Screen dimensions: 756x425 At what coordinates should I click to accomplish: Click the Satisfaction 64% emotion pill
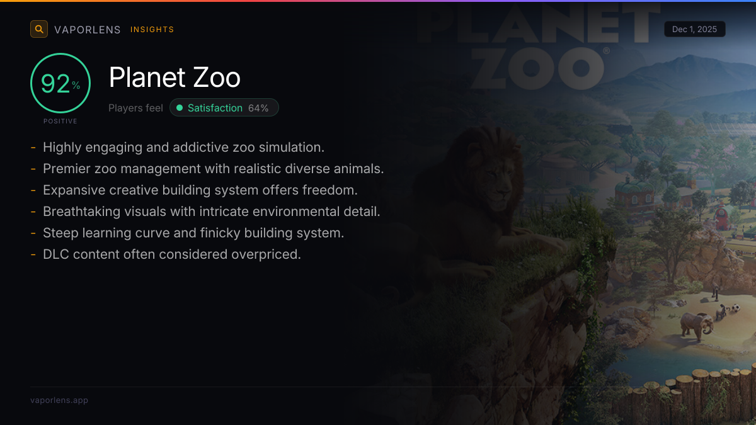(224, 108)
